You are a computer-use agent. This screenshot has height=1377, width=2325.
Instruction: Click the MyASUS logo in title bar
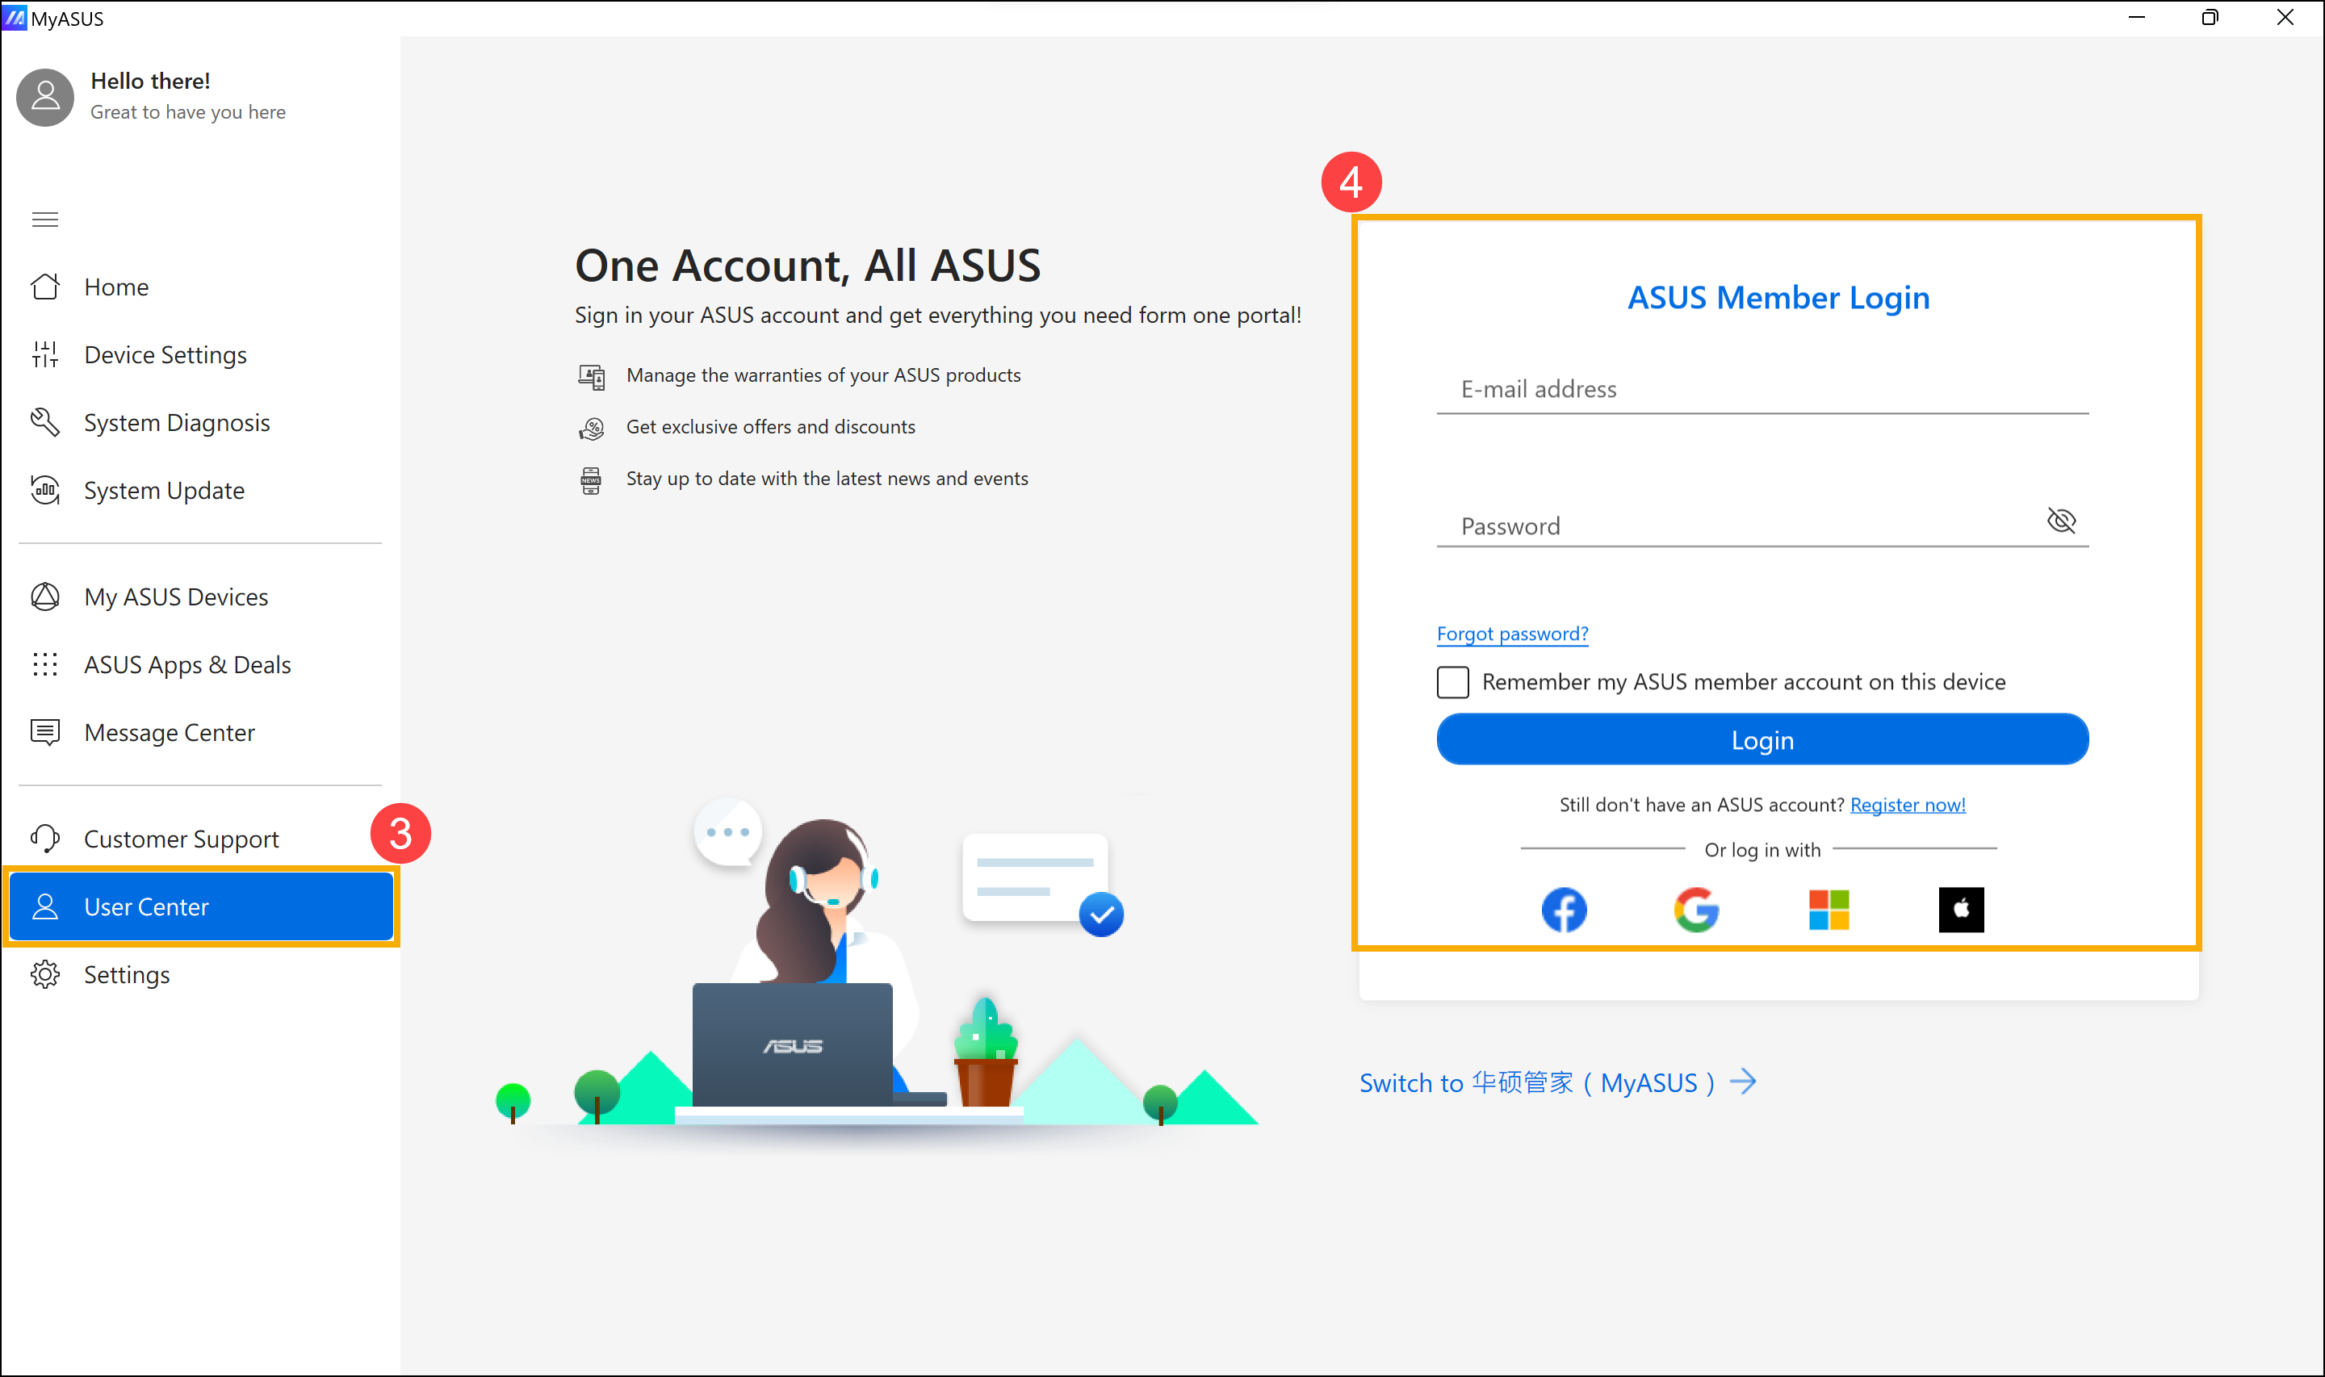click(15, 18)
